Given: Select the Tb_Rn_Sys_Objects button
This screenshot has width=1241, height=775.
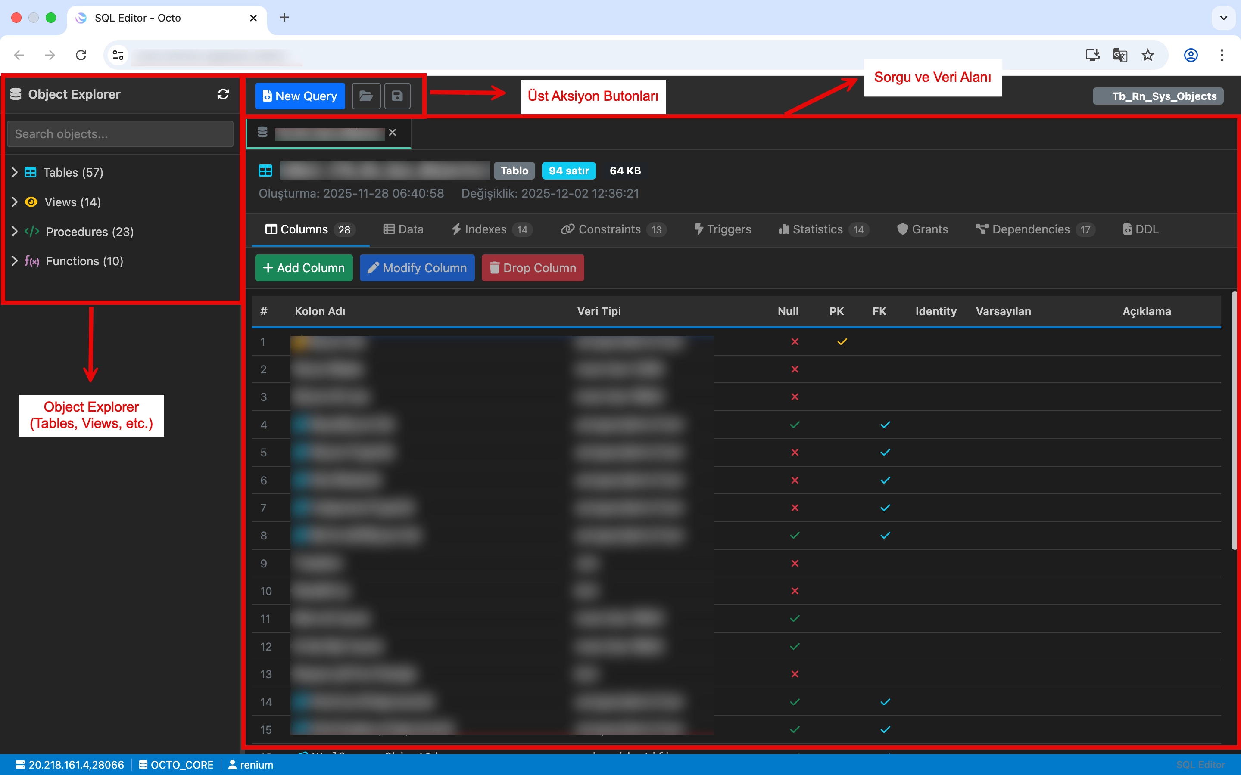Looking at the screenshot, I should [1158, 96].
